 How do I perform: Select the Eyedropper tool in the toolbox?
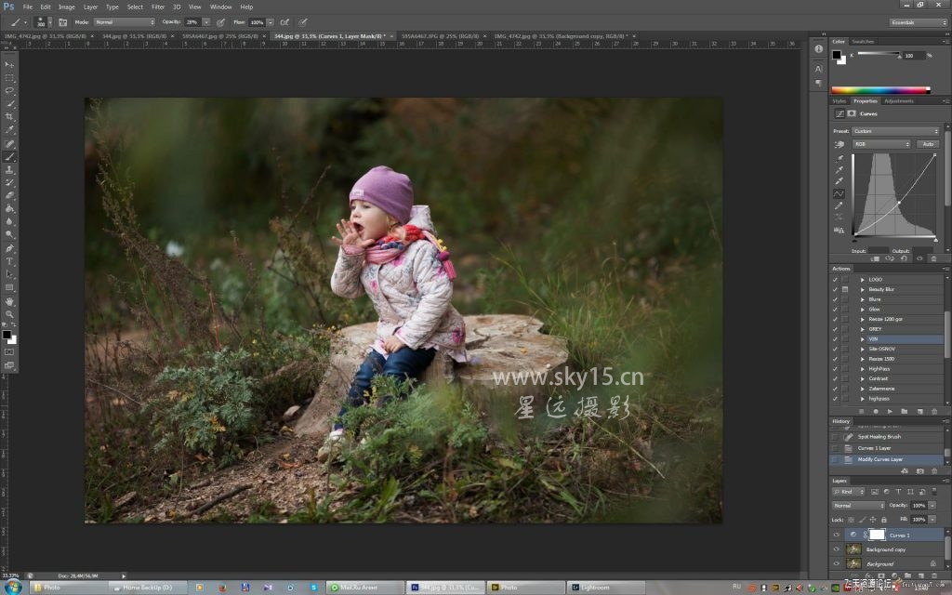(9, 130)
